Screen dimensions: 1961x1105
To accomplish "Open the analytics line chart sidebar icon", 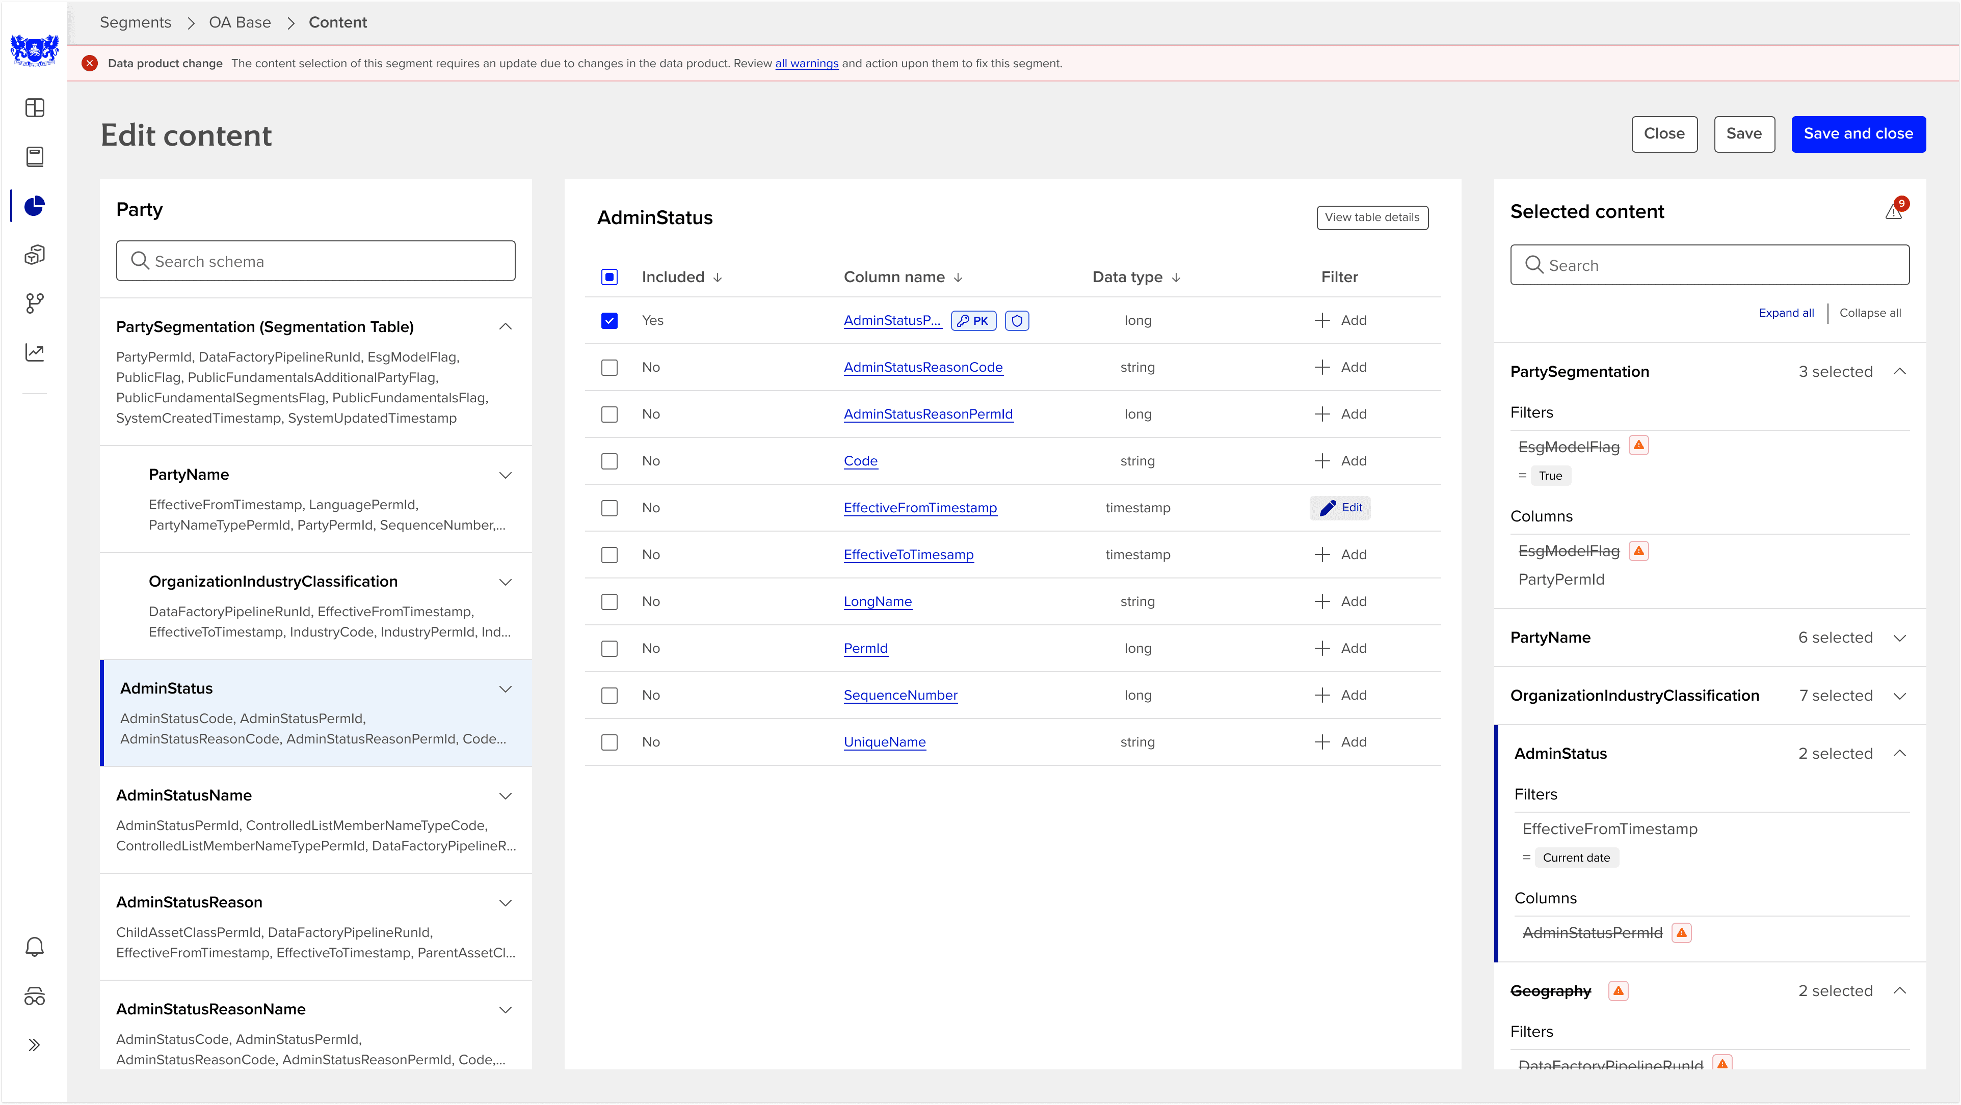I will 34,352.
